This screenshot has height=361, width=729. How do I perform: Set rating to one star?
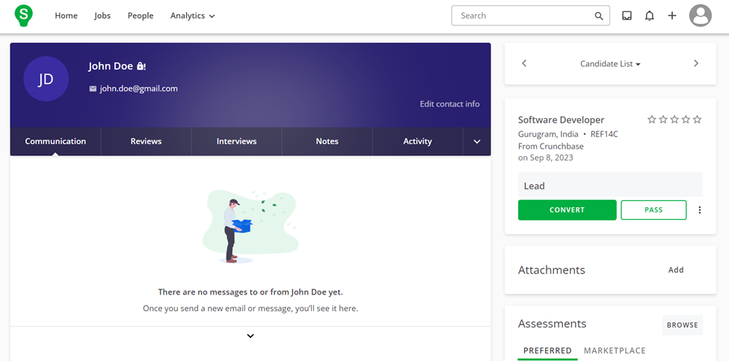click(x=652, y=120)
